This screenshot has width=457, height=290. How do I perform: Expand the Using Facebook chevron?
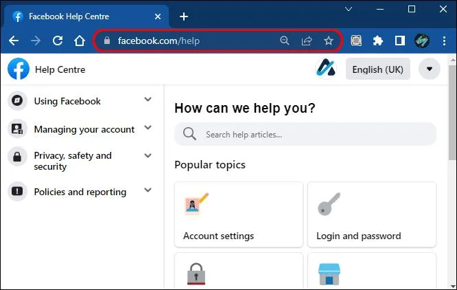(148, 99)
